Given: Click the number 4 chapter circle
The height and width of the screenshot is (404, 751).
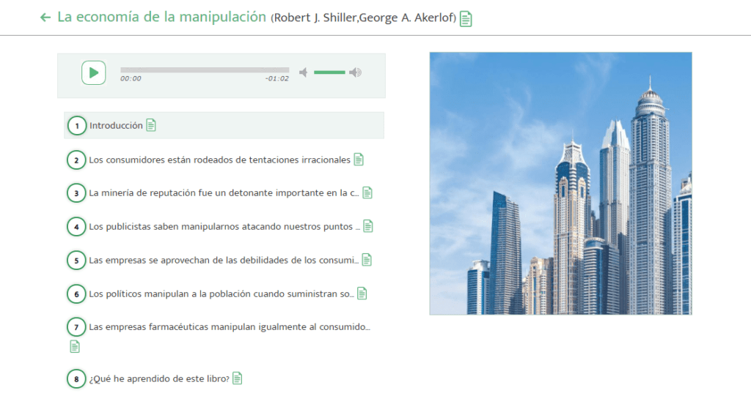Looking at the screenshot, I should [x=76, y=227].
